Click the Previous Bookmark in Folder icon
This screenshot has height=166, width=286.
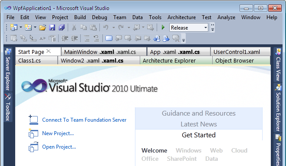point(138,38)
